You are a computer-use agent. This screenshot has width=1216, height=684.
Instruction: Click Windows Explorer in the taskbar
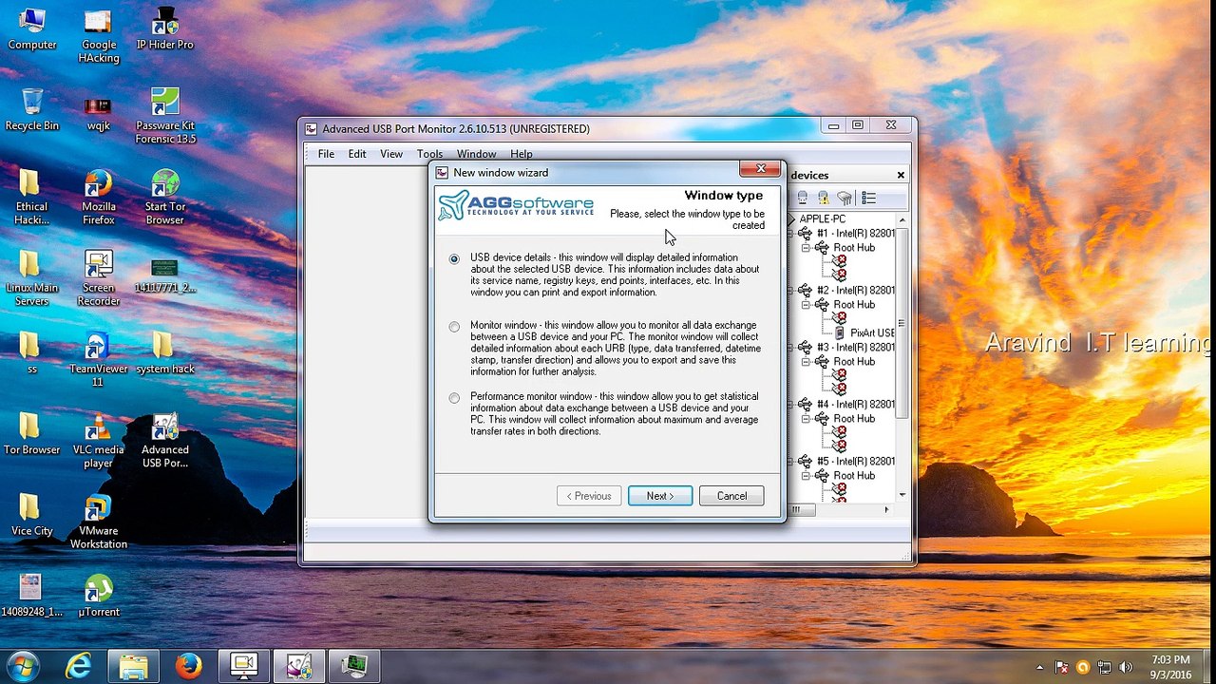pyautogui.click(x=133, y=667)
